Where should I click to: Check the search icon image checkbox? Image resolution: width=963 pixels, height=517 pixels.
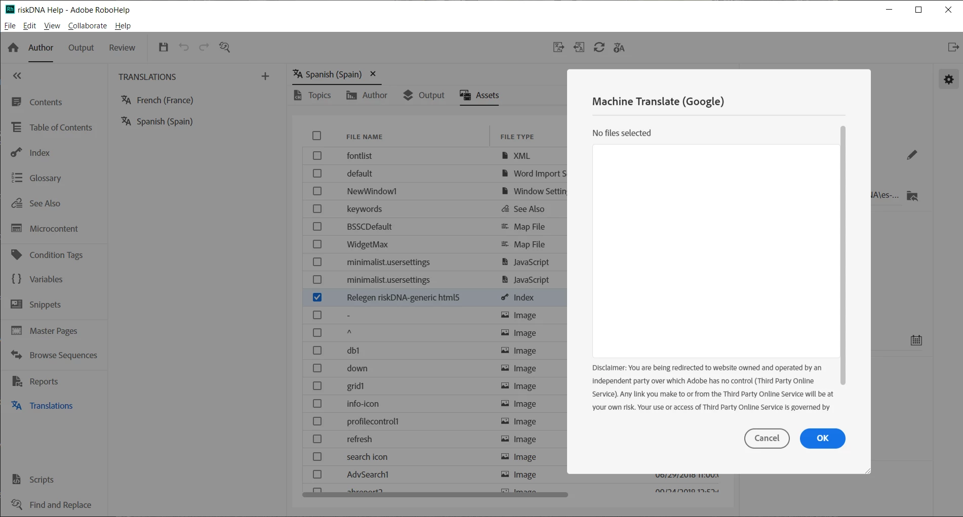tap(317, 457)
